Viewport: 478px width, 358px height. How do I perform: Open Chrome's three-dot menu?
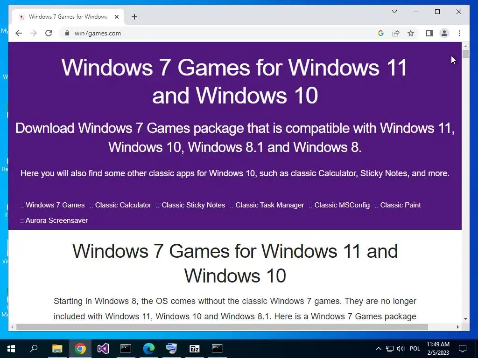tap(459, 33)
